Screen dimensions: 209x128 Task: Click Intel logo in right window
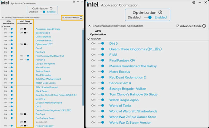(93, 4)
